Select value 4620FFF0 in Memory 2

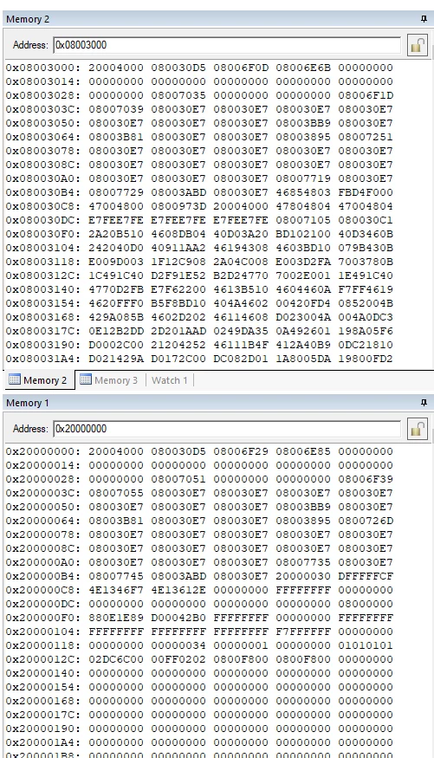pos(116,303)
